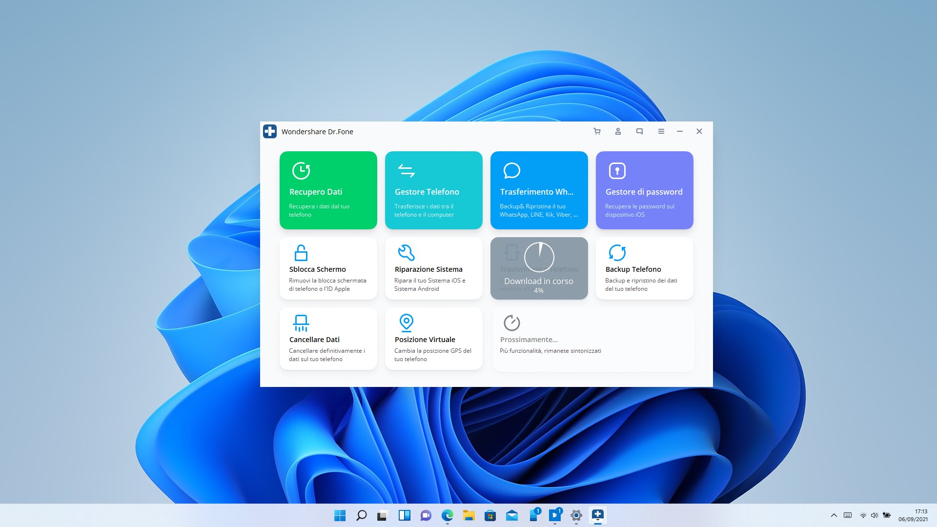937x527 pixels.
Task: Click 'Prossimamente...' label
Action: coord(529,340)
